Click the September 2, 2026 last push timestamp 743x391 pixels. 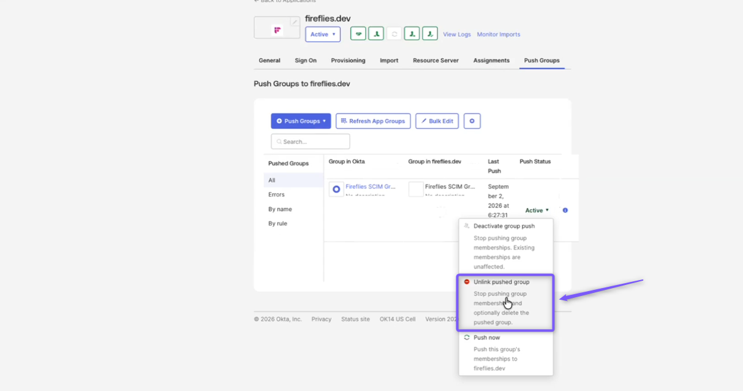click(x=499, y=201)
